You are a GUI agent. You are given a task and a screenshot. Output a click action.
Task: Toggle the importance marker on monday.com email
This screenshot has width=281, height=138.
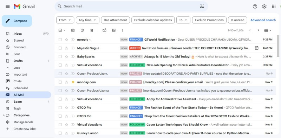[x=73, y=82]
